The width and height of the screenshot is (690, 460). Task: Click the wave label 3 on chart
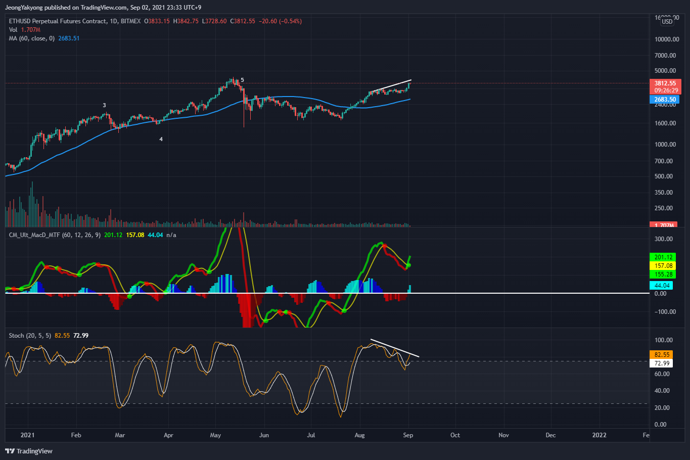pyautogui.click(x=105, y=105)
